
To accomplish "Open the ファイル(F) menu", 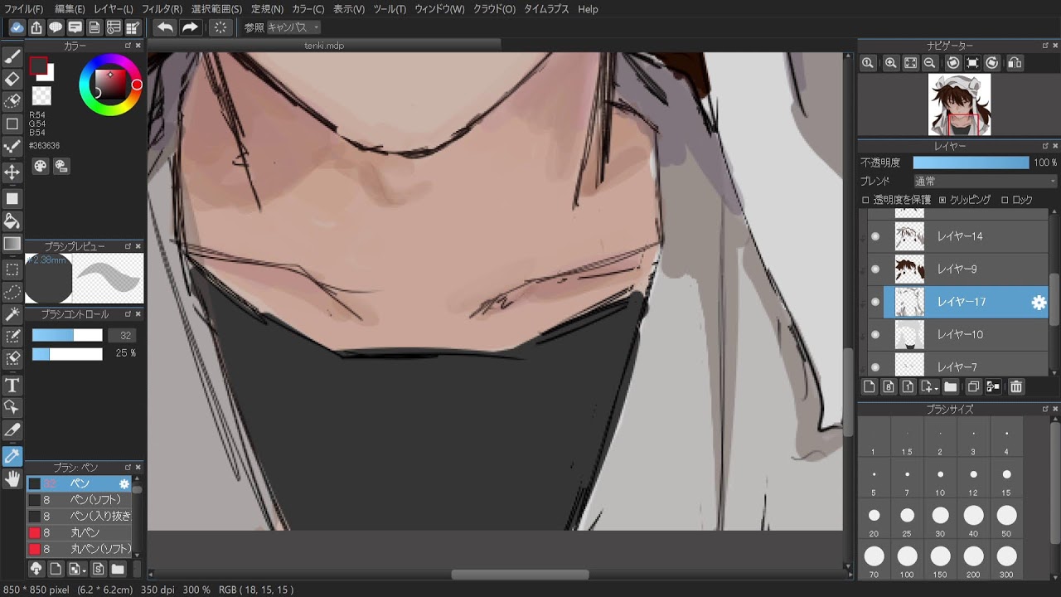I will (x=24, y=8).
